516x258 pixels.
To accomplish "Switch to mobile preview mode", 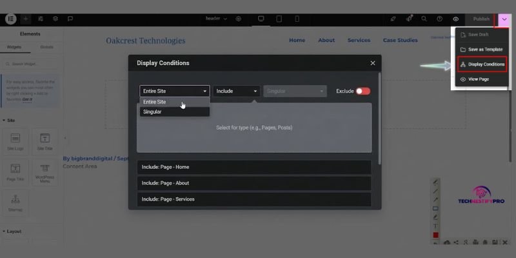I will pos(297,19).
